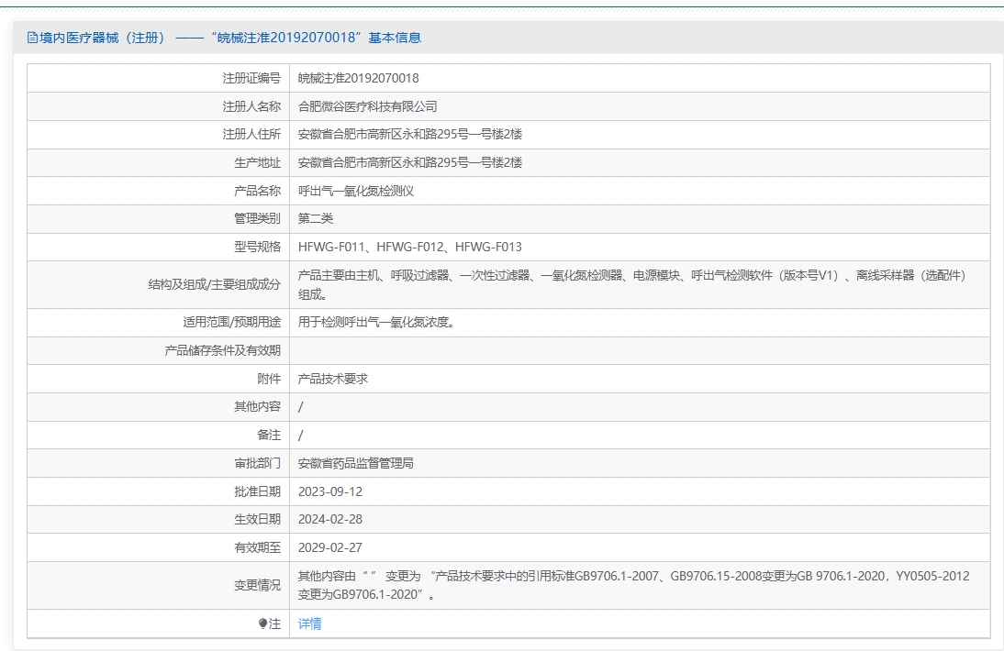Click intended use text 用于检测呼出气一氧化氮浓度。
Image resolution: width=1004 pixels, height=651 pixels.
point(376,323)
